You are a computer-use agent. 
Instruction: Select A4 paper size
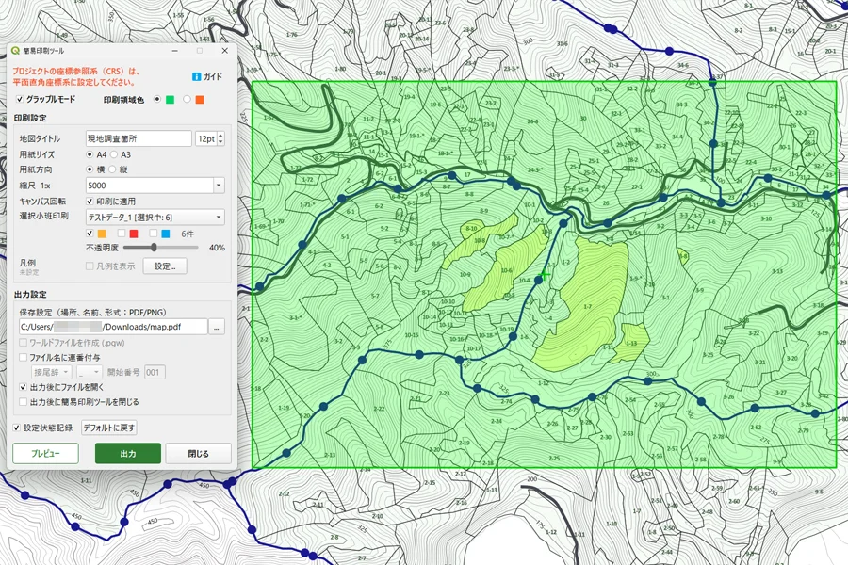point(90,154)
